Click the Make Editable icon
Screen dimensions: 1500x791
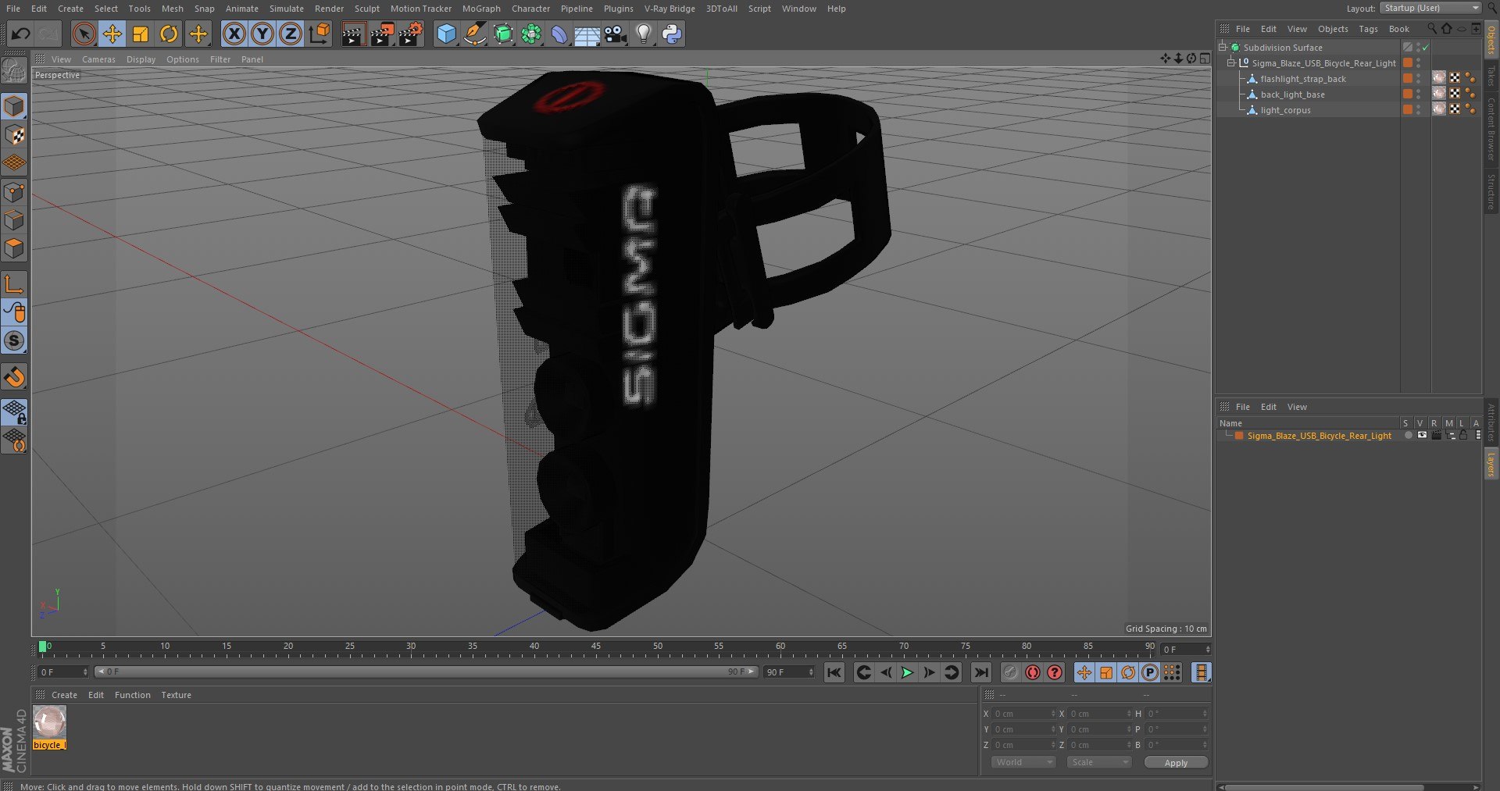pos(14,70)
